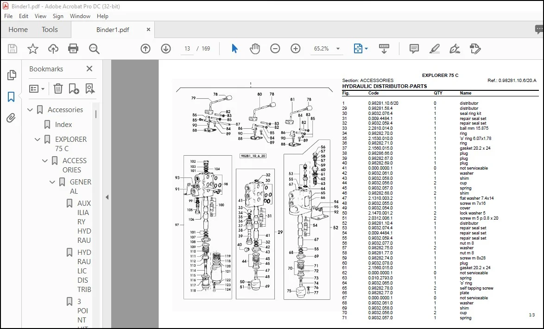Viewport: 544px width, 329px height.
Task: Open Page Thumbnails panel icon
Action: point(12,75)
